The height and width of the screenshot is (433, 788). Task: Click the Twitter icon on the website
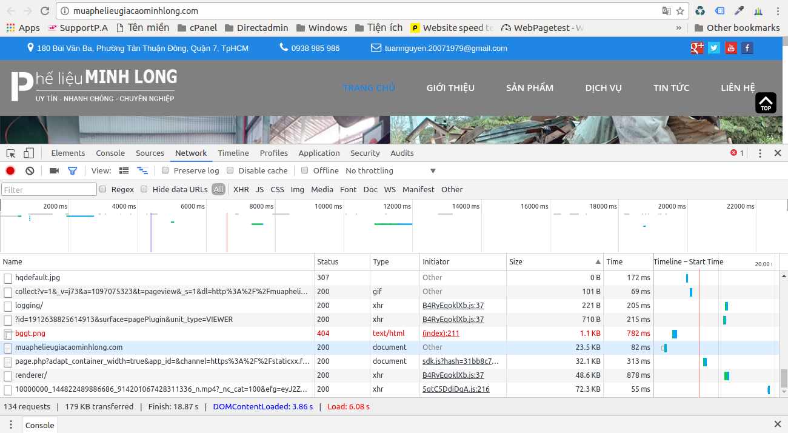[x=714, y=48]
